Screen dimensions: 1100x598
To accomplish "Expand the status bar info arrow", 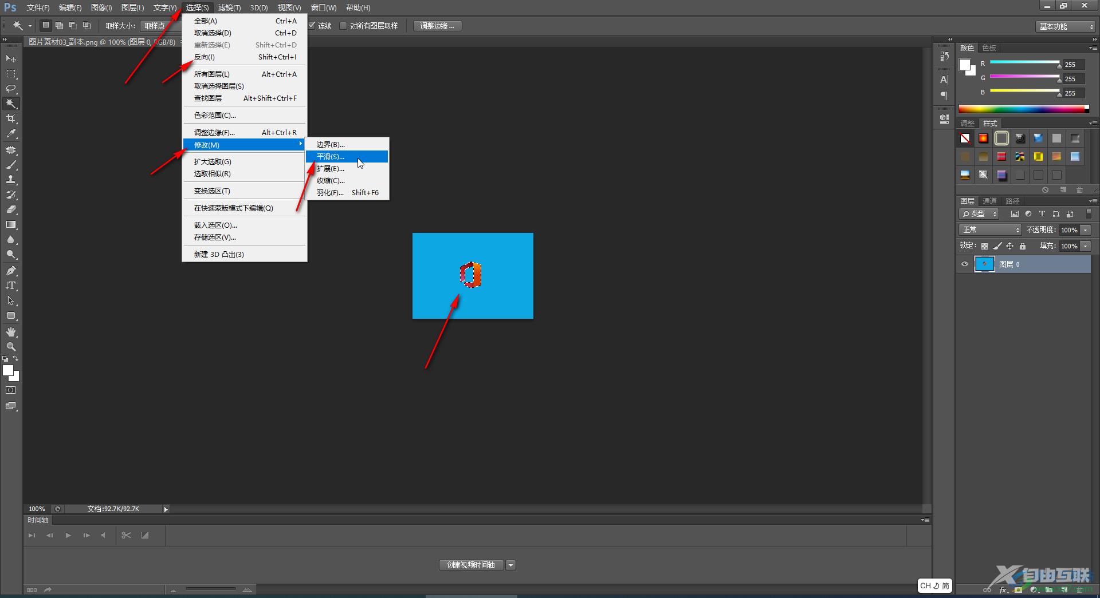I will (166, 509).
